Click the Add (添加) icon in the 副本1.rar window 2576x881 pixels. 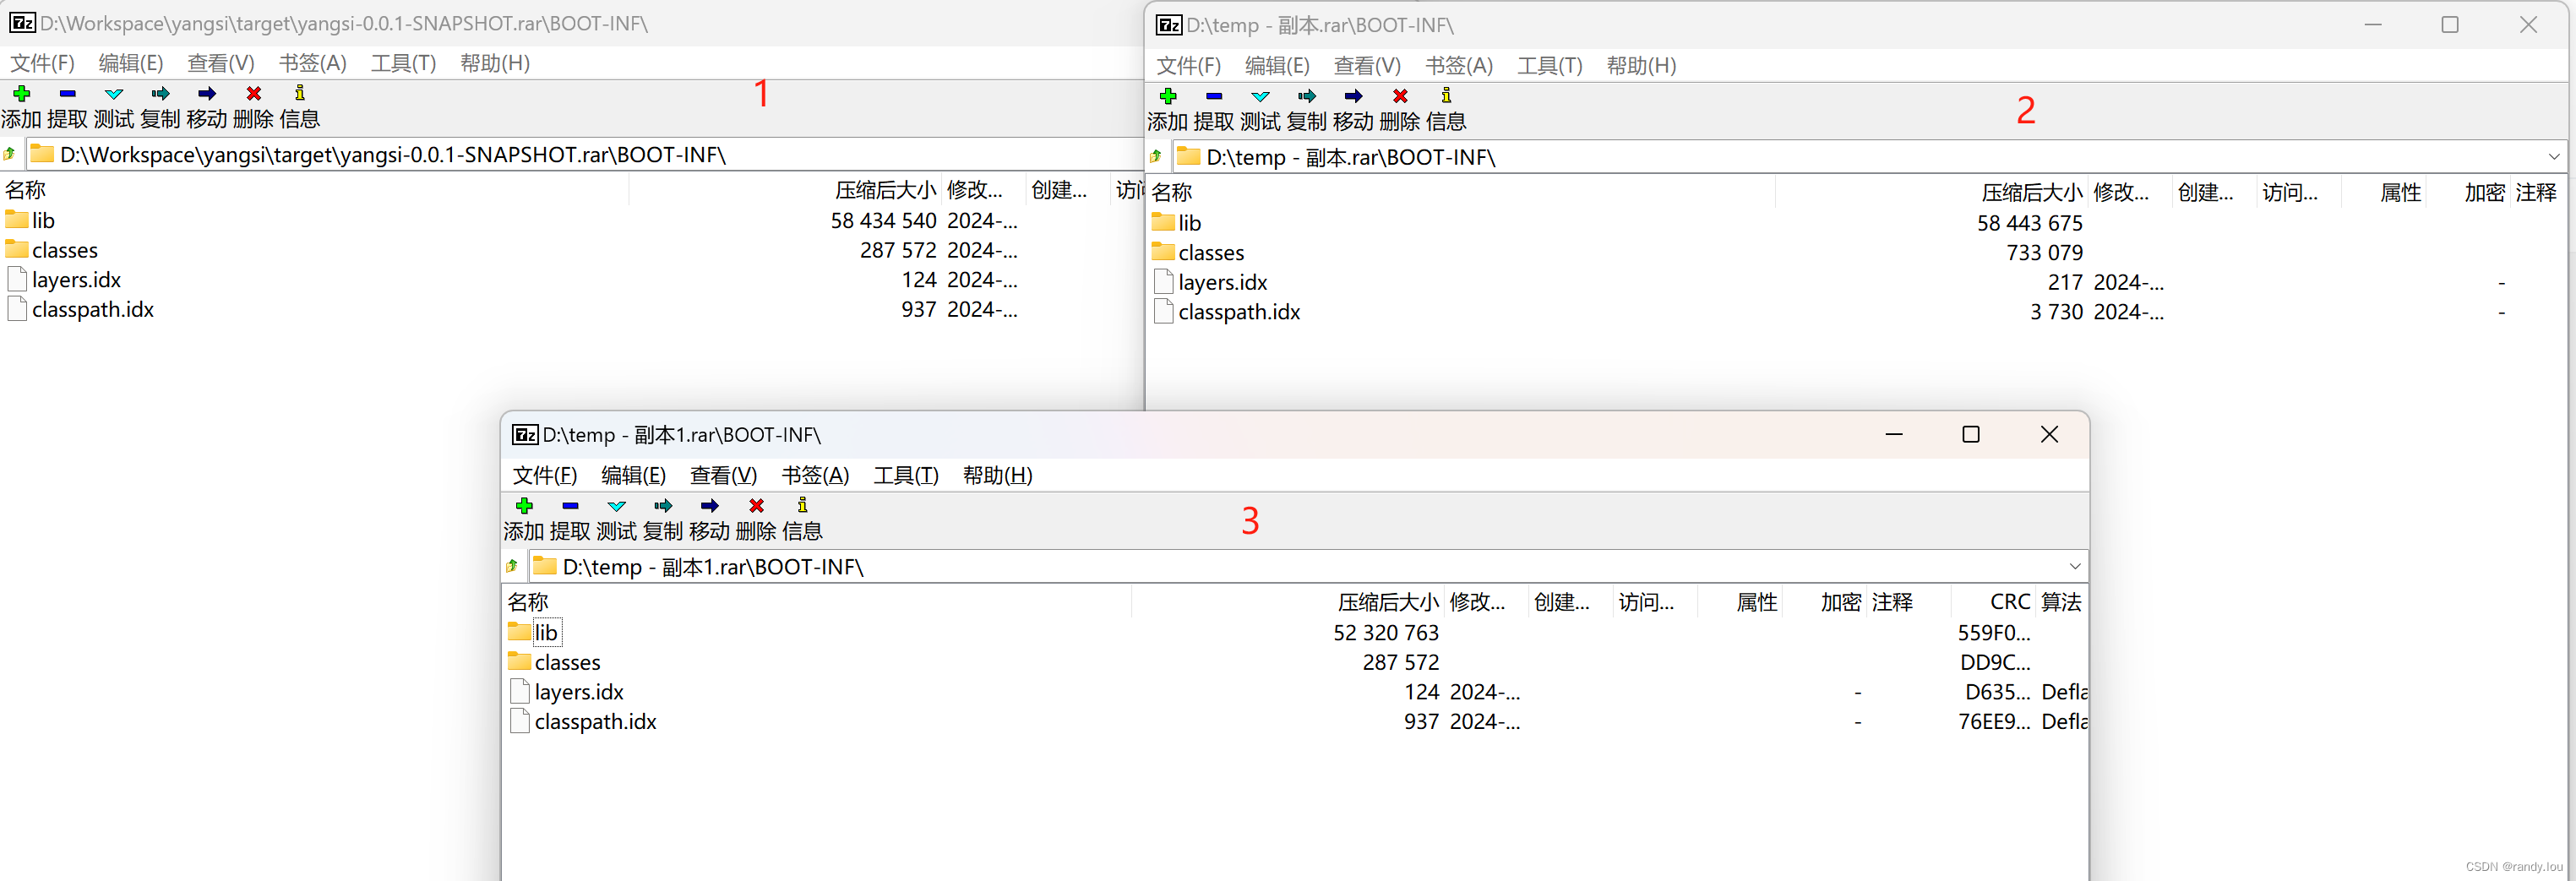coord(524,507)
